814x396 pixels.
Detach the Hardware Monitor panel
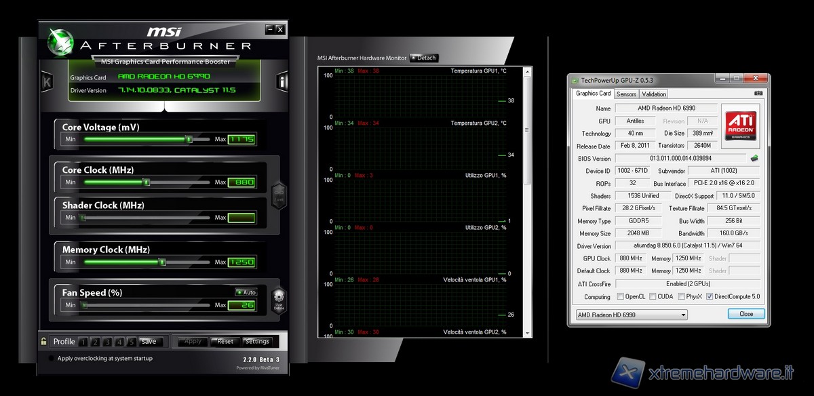coord(424,58)
